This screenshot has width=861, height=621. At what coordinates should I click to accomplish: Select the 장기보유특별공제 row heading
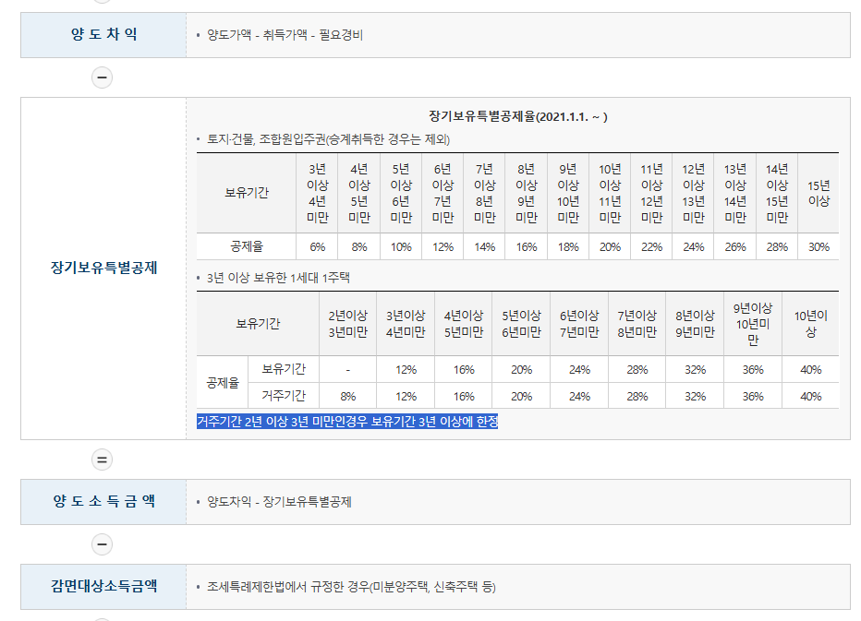(x=103, y=269)
